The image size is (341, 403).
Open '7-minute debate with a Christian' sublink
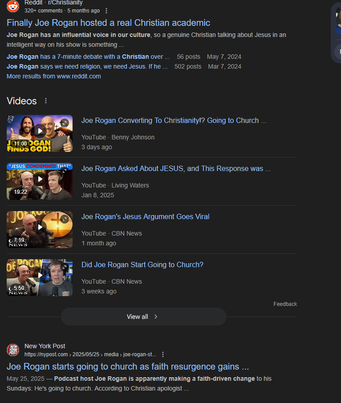(88, 57)
